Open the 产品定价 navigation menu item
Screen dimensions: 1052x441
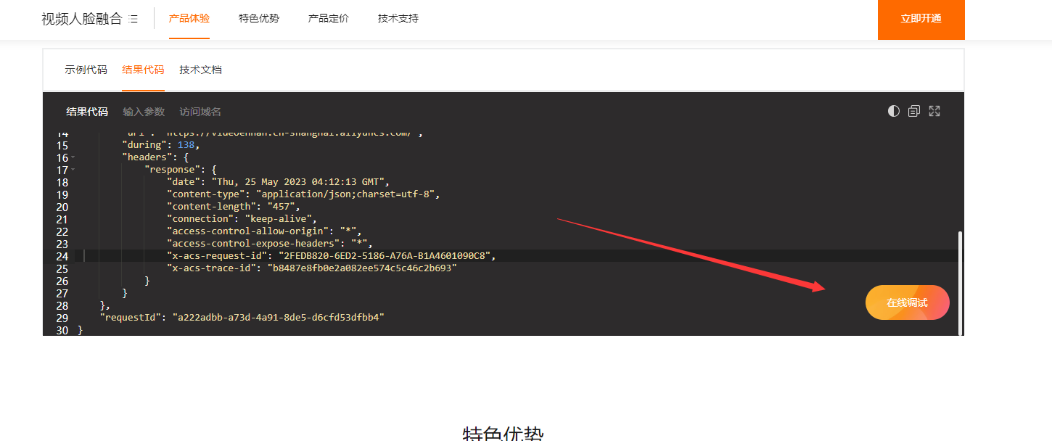click(x=328, y=18)
